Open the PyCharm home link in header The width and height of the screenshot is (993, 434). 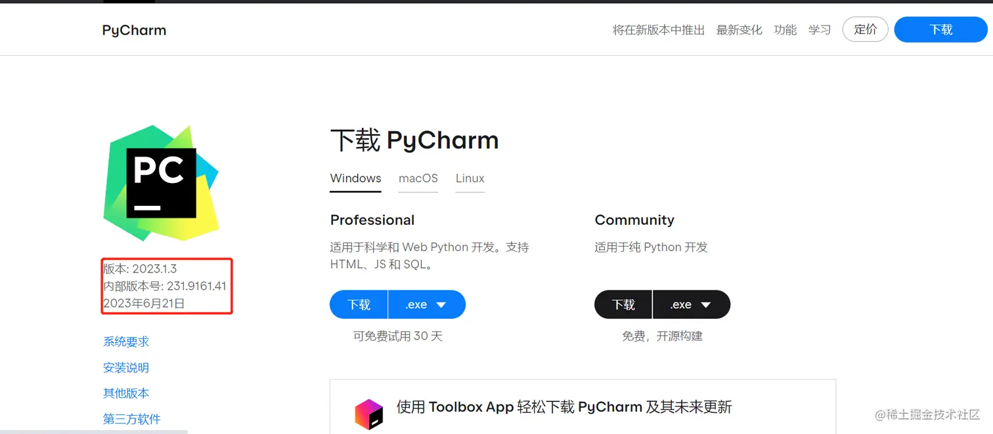(x=134, y=30)
